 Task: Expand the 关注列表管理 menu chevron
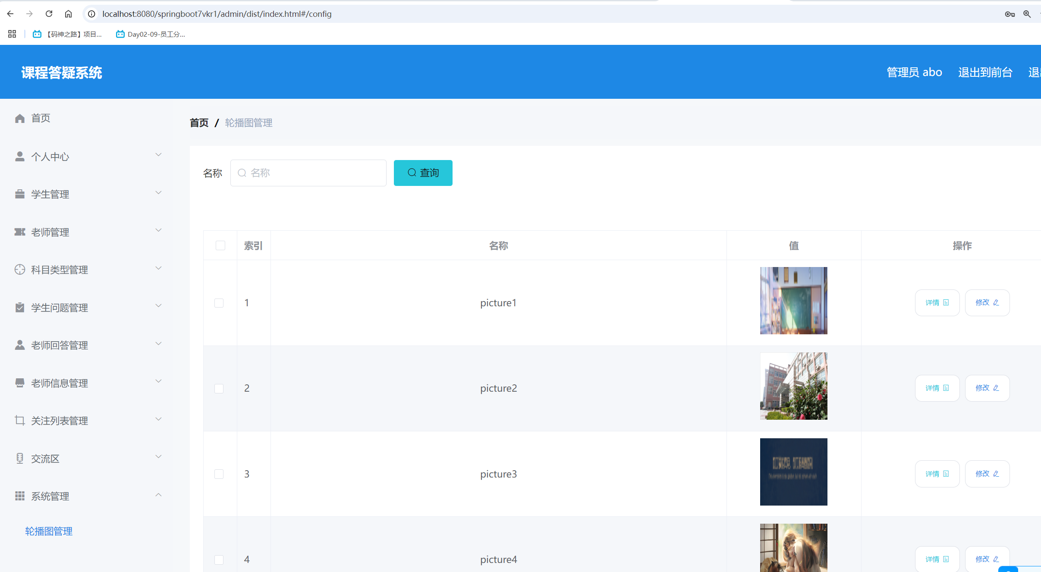click(x=158, y=419)
